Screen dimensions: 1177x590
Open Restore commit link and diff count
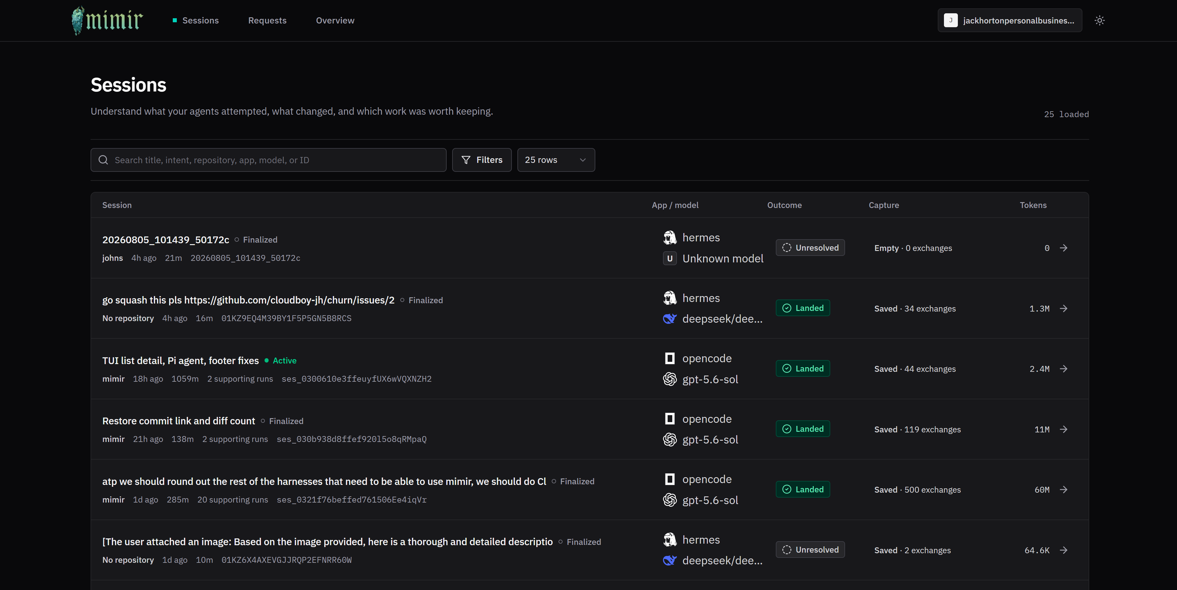pyautogui.click(x=179, y=421)
